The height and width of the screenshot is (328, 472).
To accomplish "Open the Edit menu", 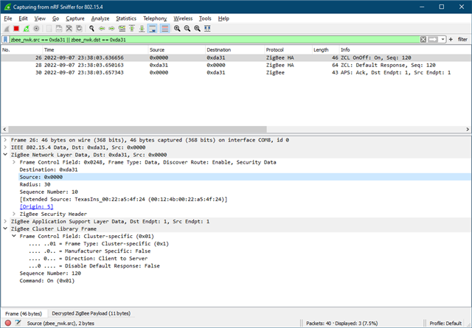I will (23, 18).
